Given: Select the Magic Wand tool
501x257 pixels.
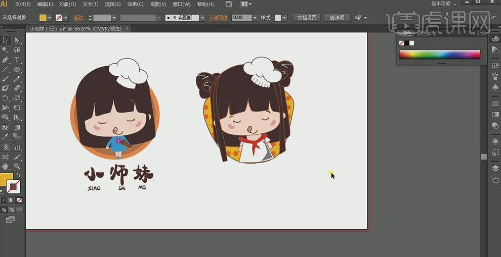Looking at the screenshot, I should tap(5, 50).
